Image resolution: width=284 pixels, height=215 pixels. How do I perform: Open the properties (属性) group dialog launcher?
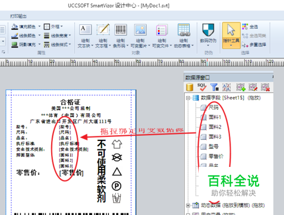(x=3, y=52)
